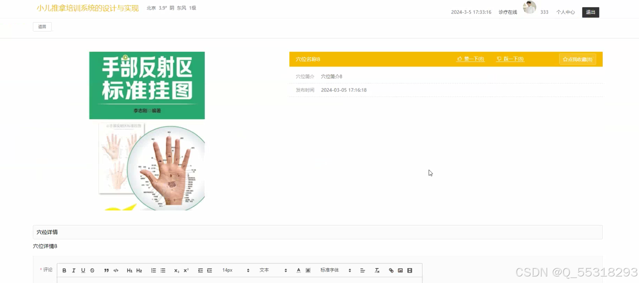The width and height of the screenshot is (639, 283).
Task: Click the publish time 2024-03-05 17:16:18
Action: pos(344,90)
